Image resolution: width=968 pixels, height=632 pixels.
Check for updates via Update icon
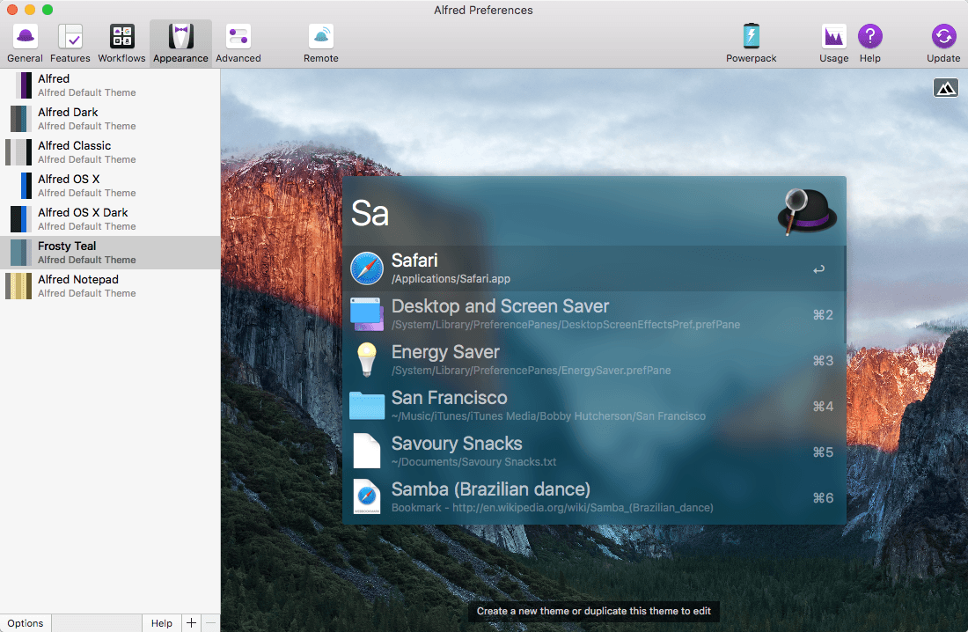click(943, 36)
